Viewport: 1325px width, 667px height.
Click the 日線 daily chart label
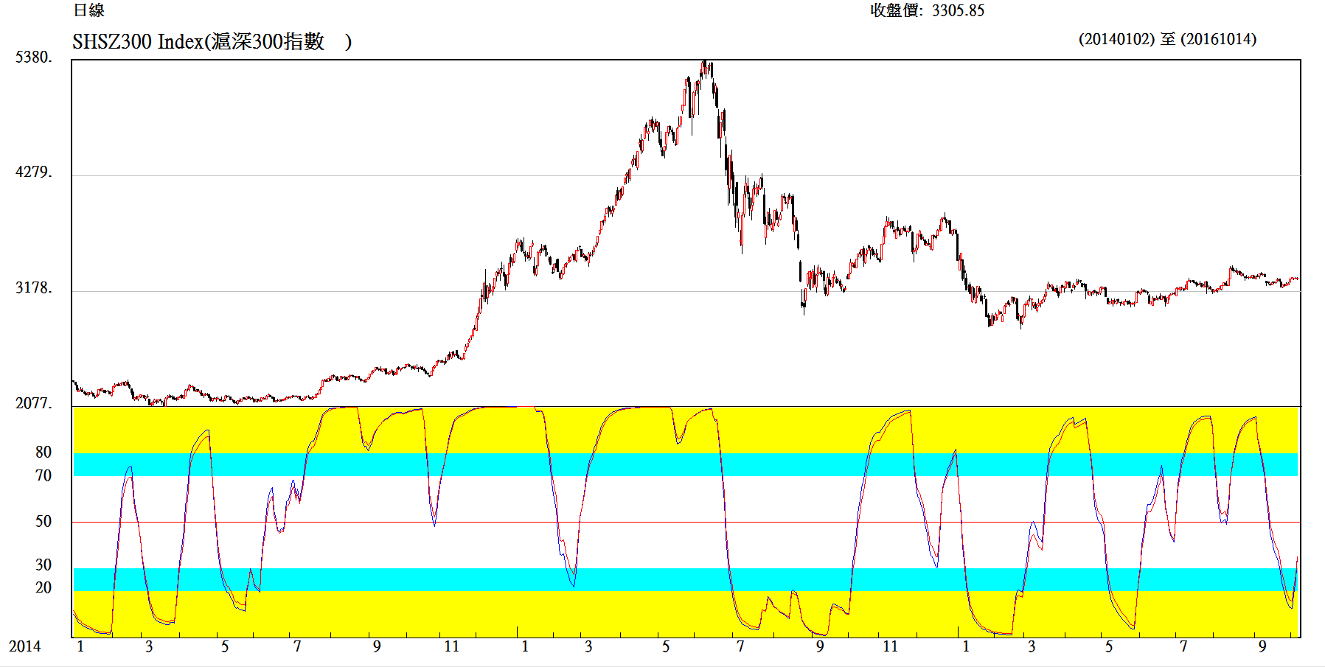click(89, 10)
